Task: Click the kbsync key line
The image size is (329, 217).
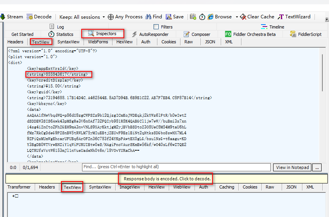Action: coord(47,104)
